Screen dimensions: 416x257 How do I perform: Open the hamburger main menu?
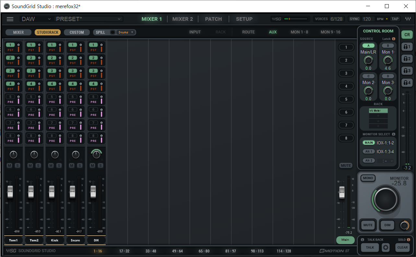coord(10,19)
